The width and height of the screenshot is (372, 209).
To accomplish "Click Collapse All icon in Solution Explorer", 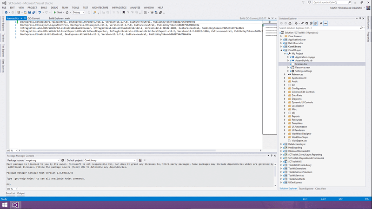I will tap(311, 23).
